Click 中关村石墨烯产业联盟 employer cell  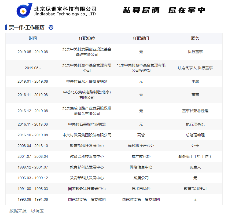pyautogui.click(x=87, y=124)
